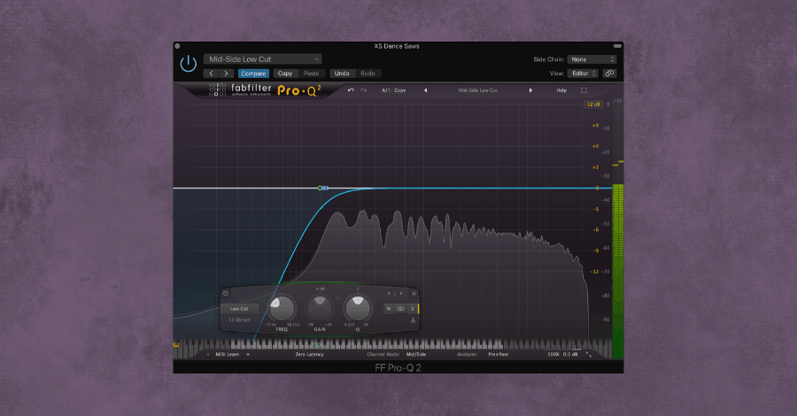The image size is (797, 416).
Task: Click the GAIN knob
Action: [x=320, y=308]
